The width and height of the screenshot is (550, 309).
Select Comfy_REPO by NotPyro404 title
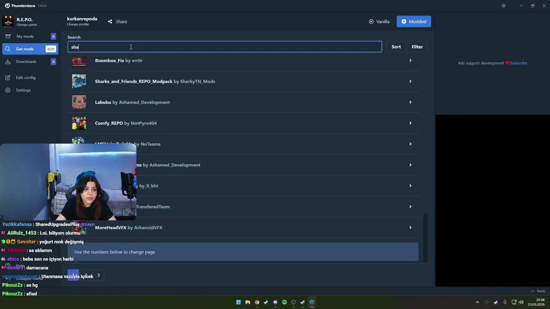126,123
